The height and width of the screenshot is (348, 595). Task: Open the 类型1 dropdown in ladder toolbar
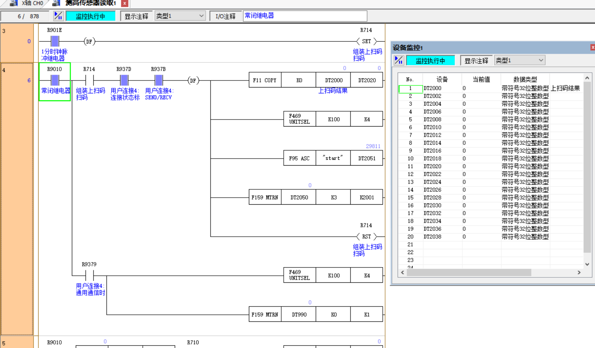(x=180, y=16)
